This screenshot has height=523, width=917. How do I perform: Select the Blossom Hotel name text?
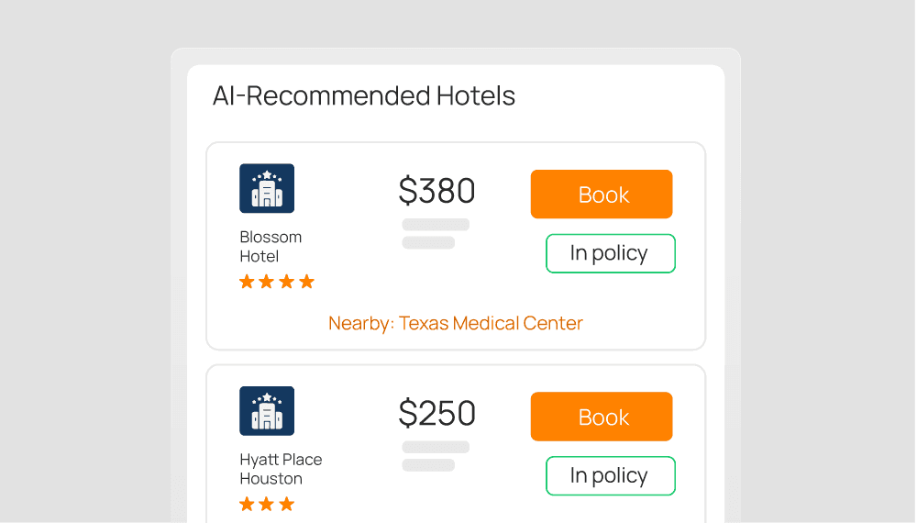click(271, 247)
